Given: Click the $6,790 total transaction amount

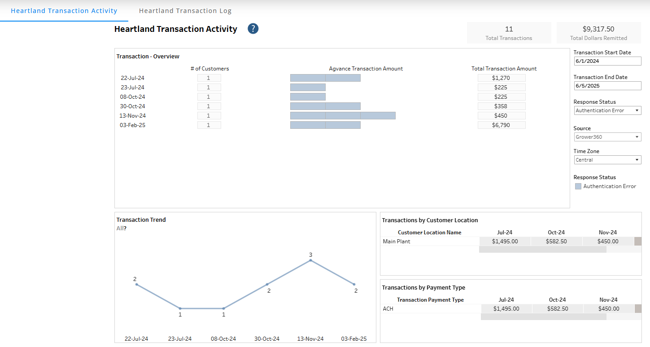Looking at the screenshot, I should (502, 125).
